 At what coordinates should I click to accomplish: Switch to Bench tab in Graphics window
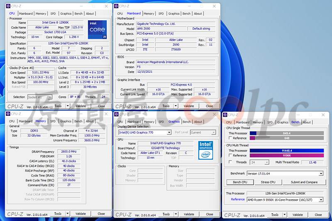pos(186,122)
